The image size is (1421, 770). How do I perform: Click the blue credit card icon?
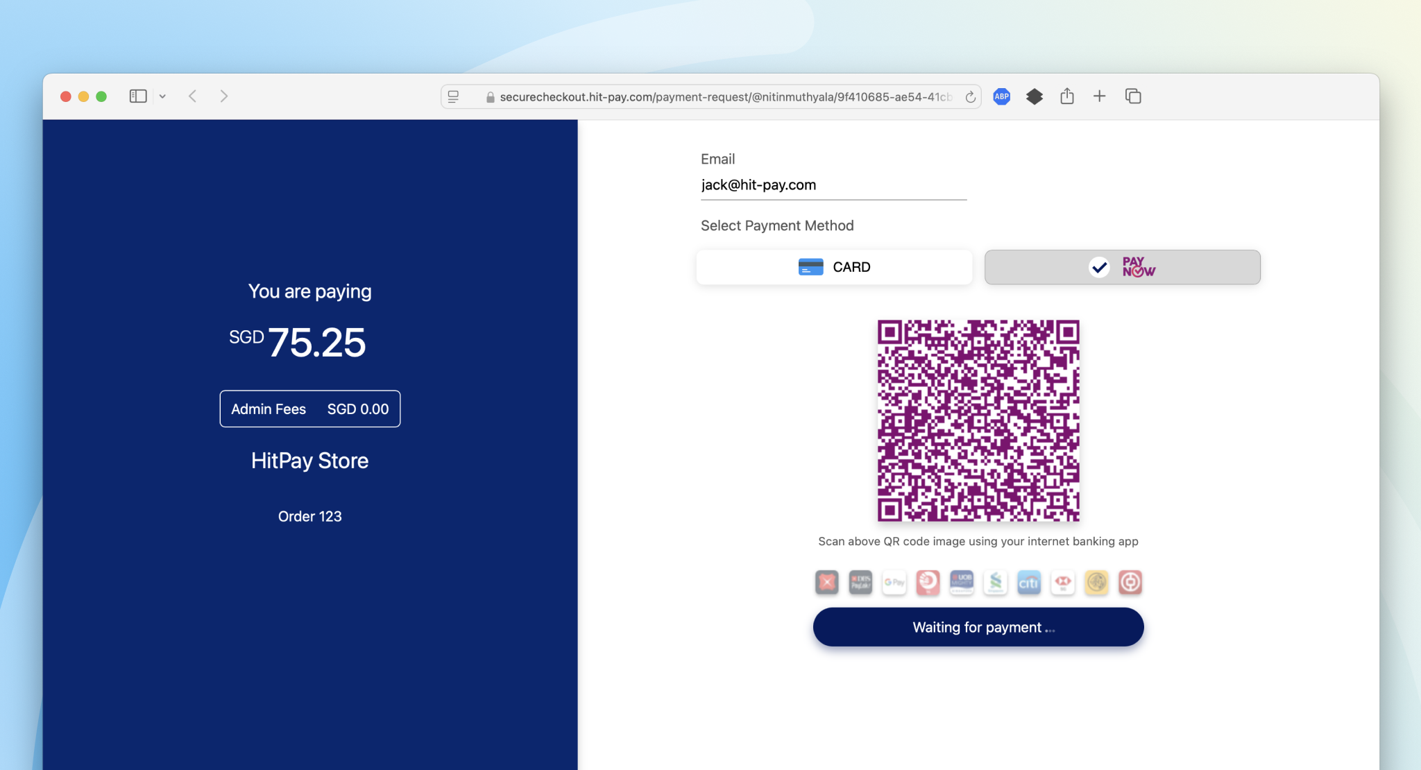(x=810, y=267)
